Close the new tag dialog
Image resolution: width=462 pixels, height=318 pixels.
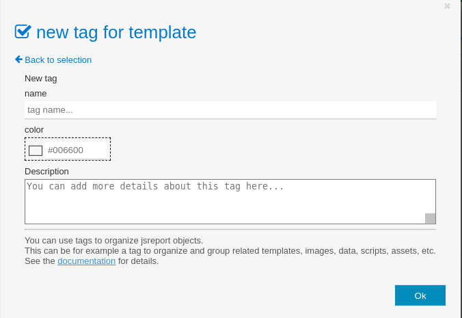click(x=447, y=6)
